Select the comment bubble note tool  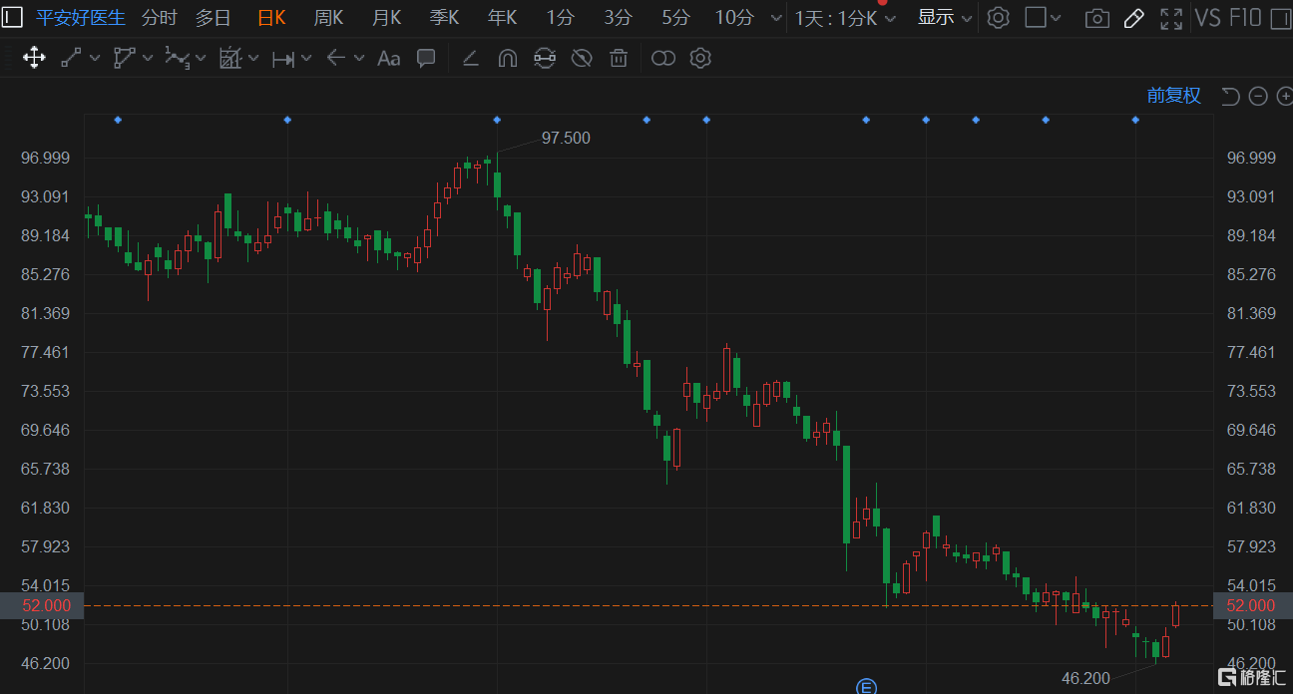[426, 58]
